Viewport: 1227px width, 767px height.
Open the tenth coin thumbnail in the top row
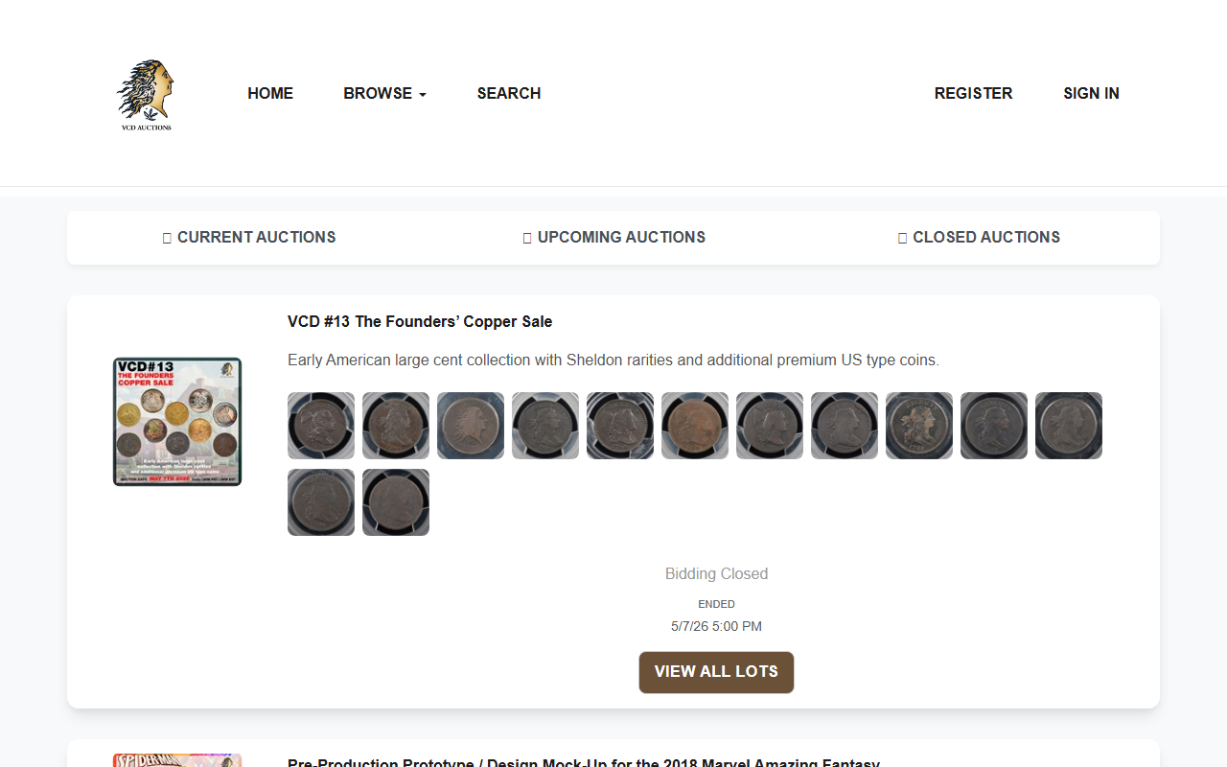[994, 426]
